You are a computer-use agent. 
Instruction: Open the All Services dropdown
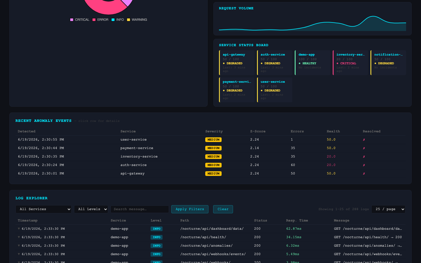[44, 209]
